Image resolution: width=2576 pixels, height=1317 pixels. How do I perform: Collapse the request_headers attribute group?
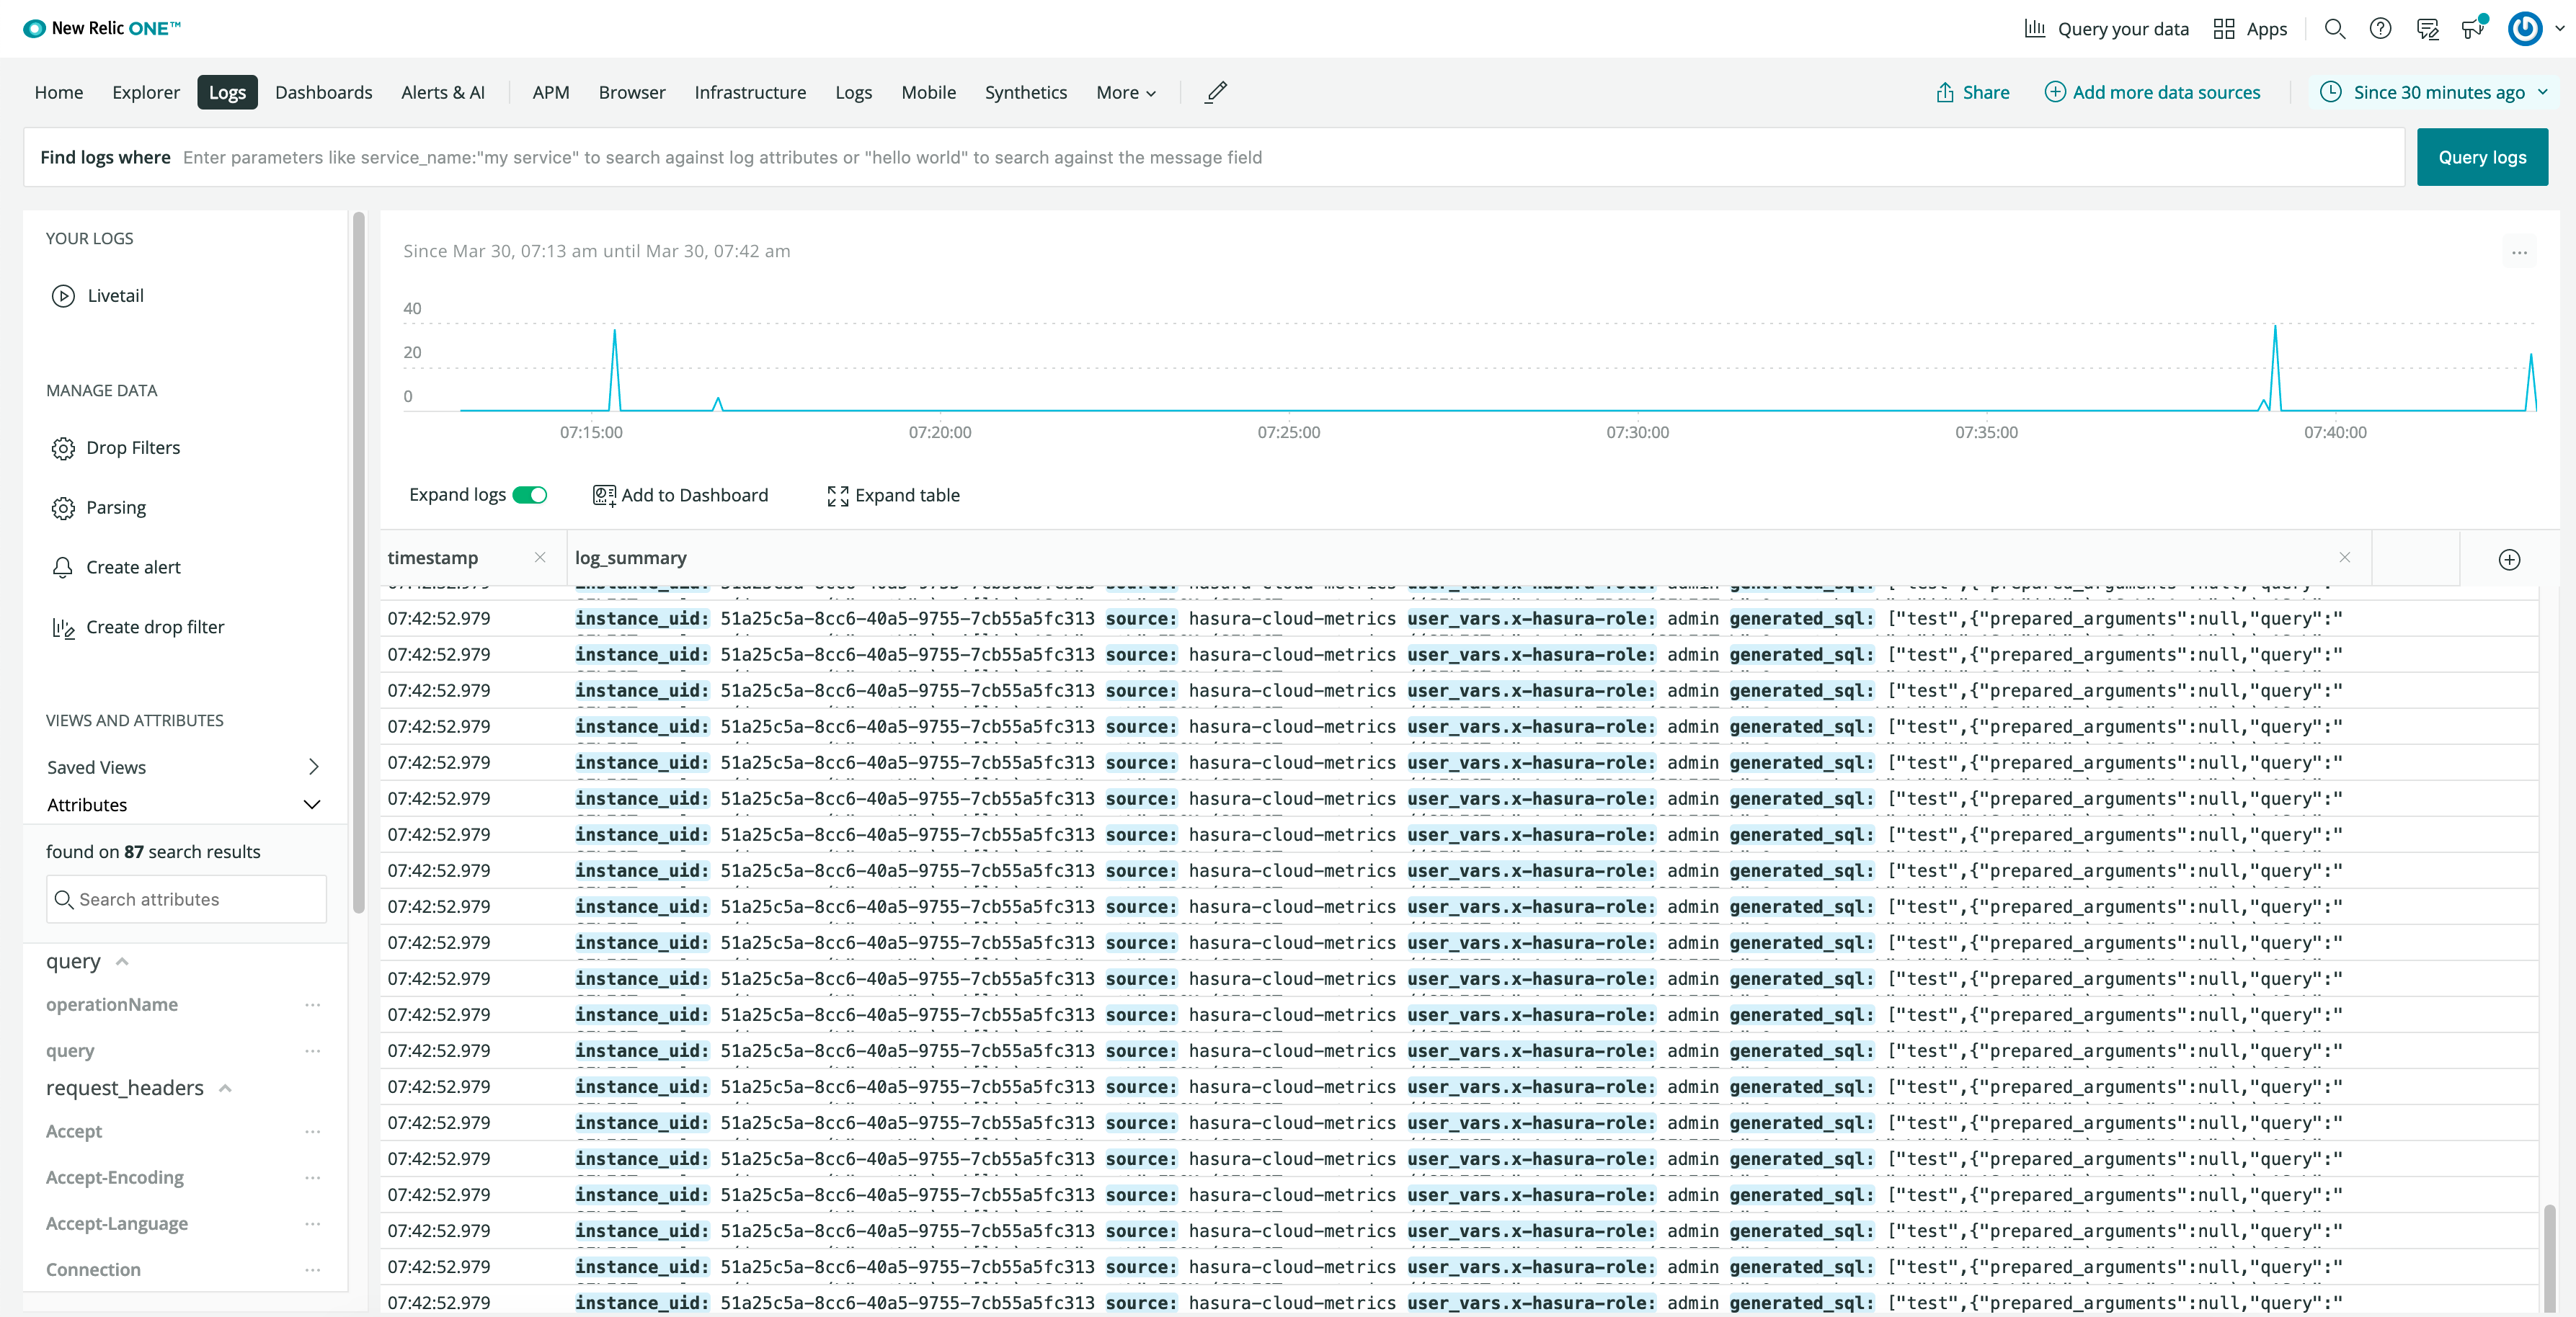224,1088
